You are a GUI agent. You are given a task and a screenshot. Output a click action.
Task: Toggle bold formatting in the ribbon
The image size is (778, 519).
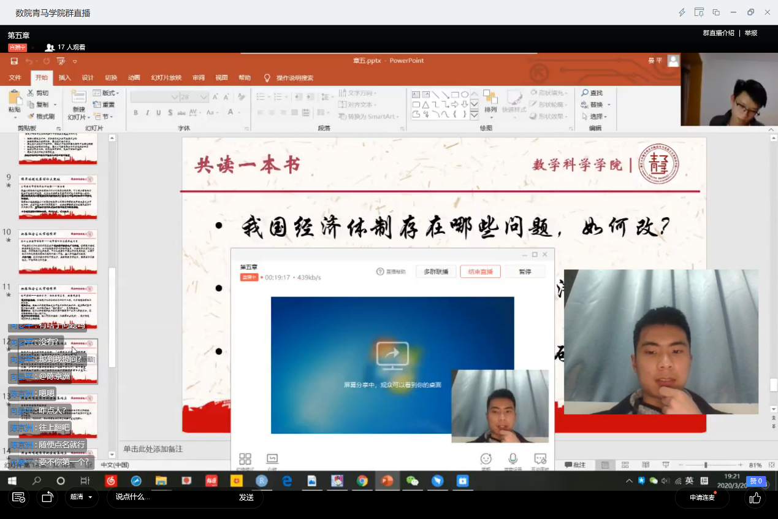(136, 113)
